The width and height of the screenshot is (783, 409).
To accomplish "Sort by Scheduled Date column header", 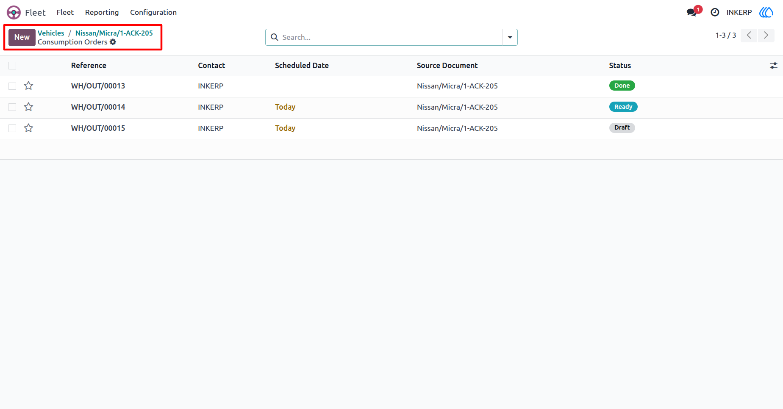I will (302, 66).
